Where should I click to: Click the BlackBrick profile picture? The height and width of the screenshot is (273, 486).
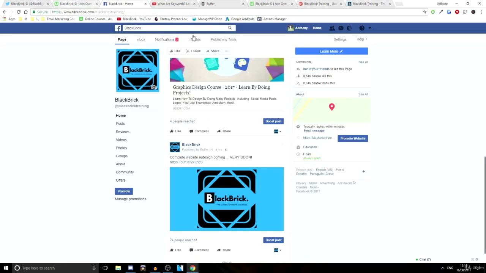137,71
